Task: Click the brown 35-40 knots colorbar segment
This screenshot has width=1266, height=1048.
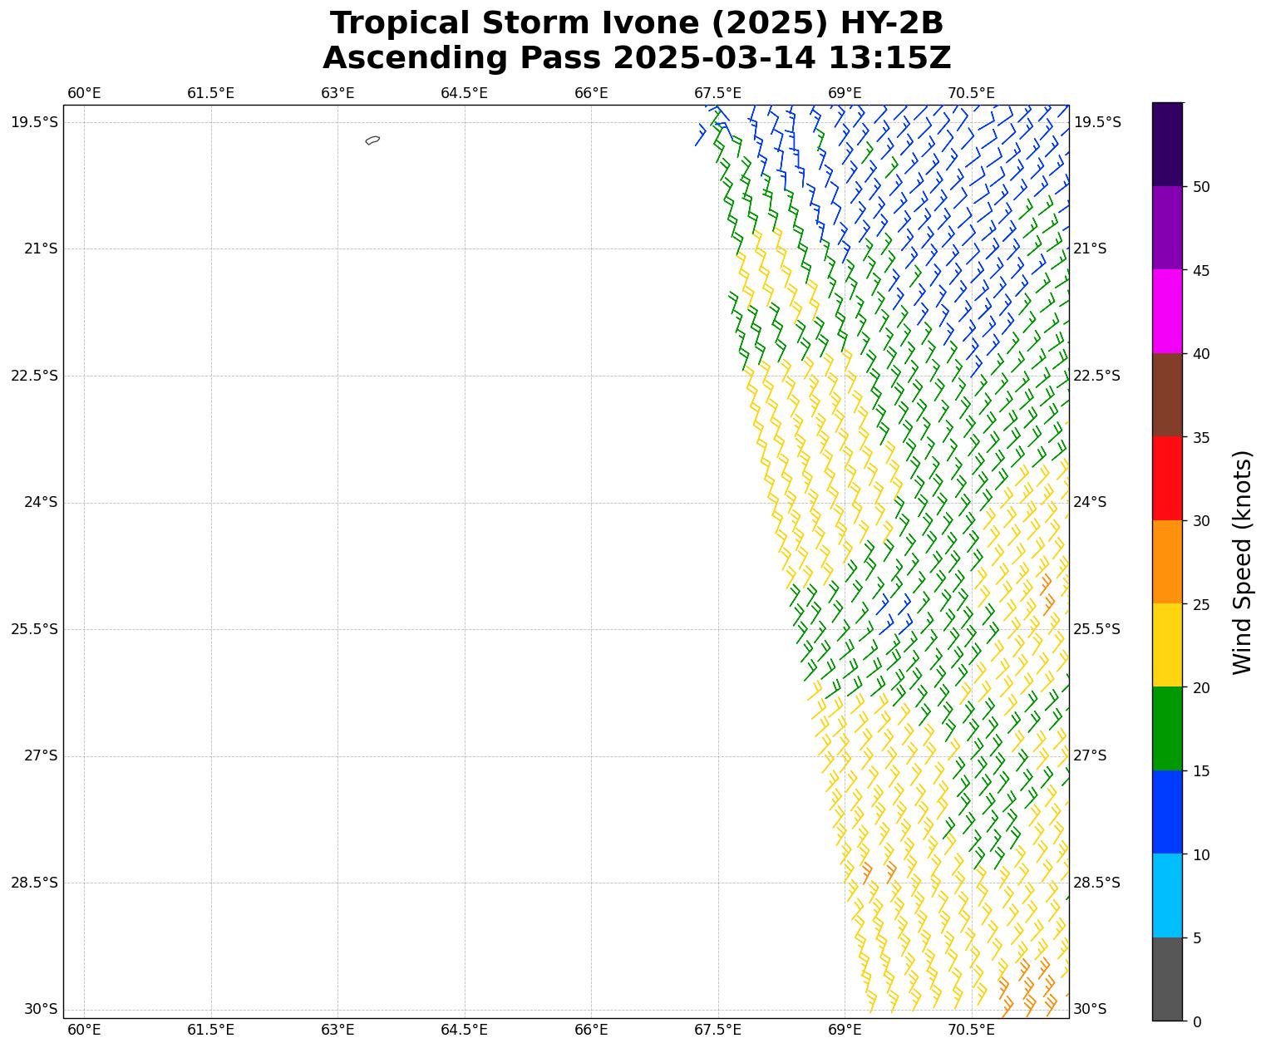Action: 1167,396
